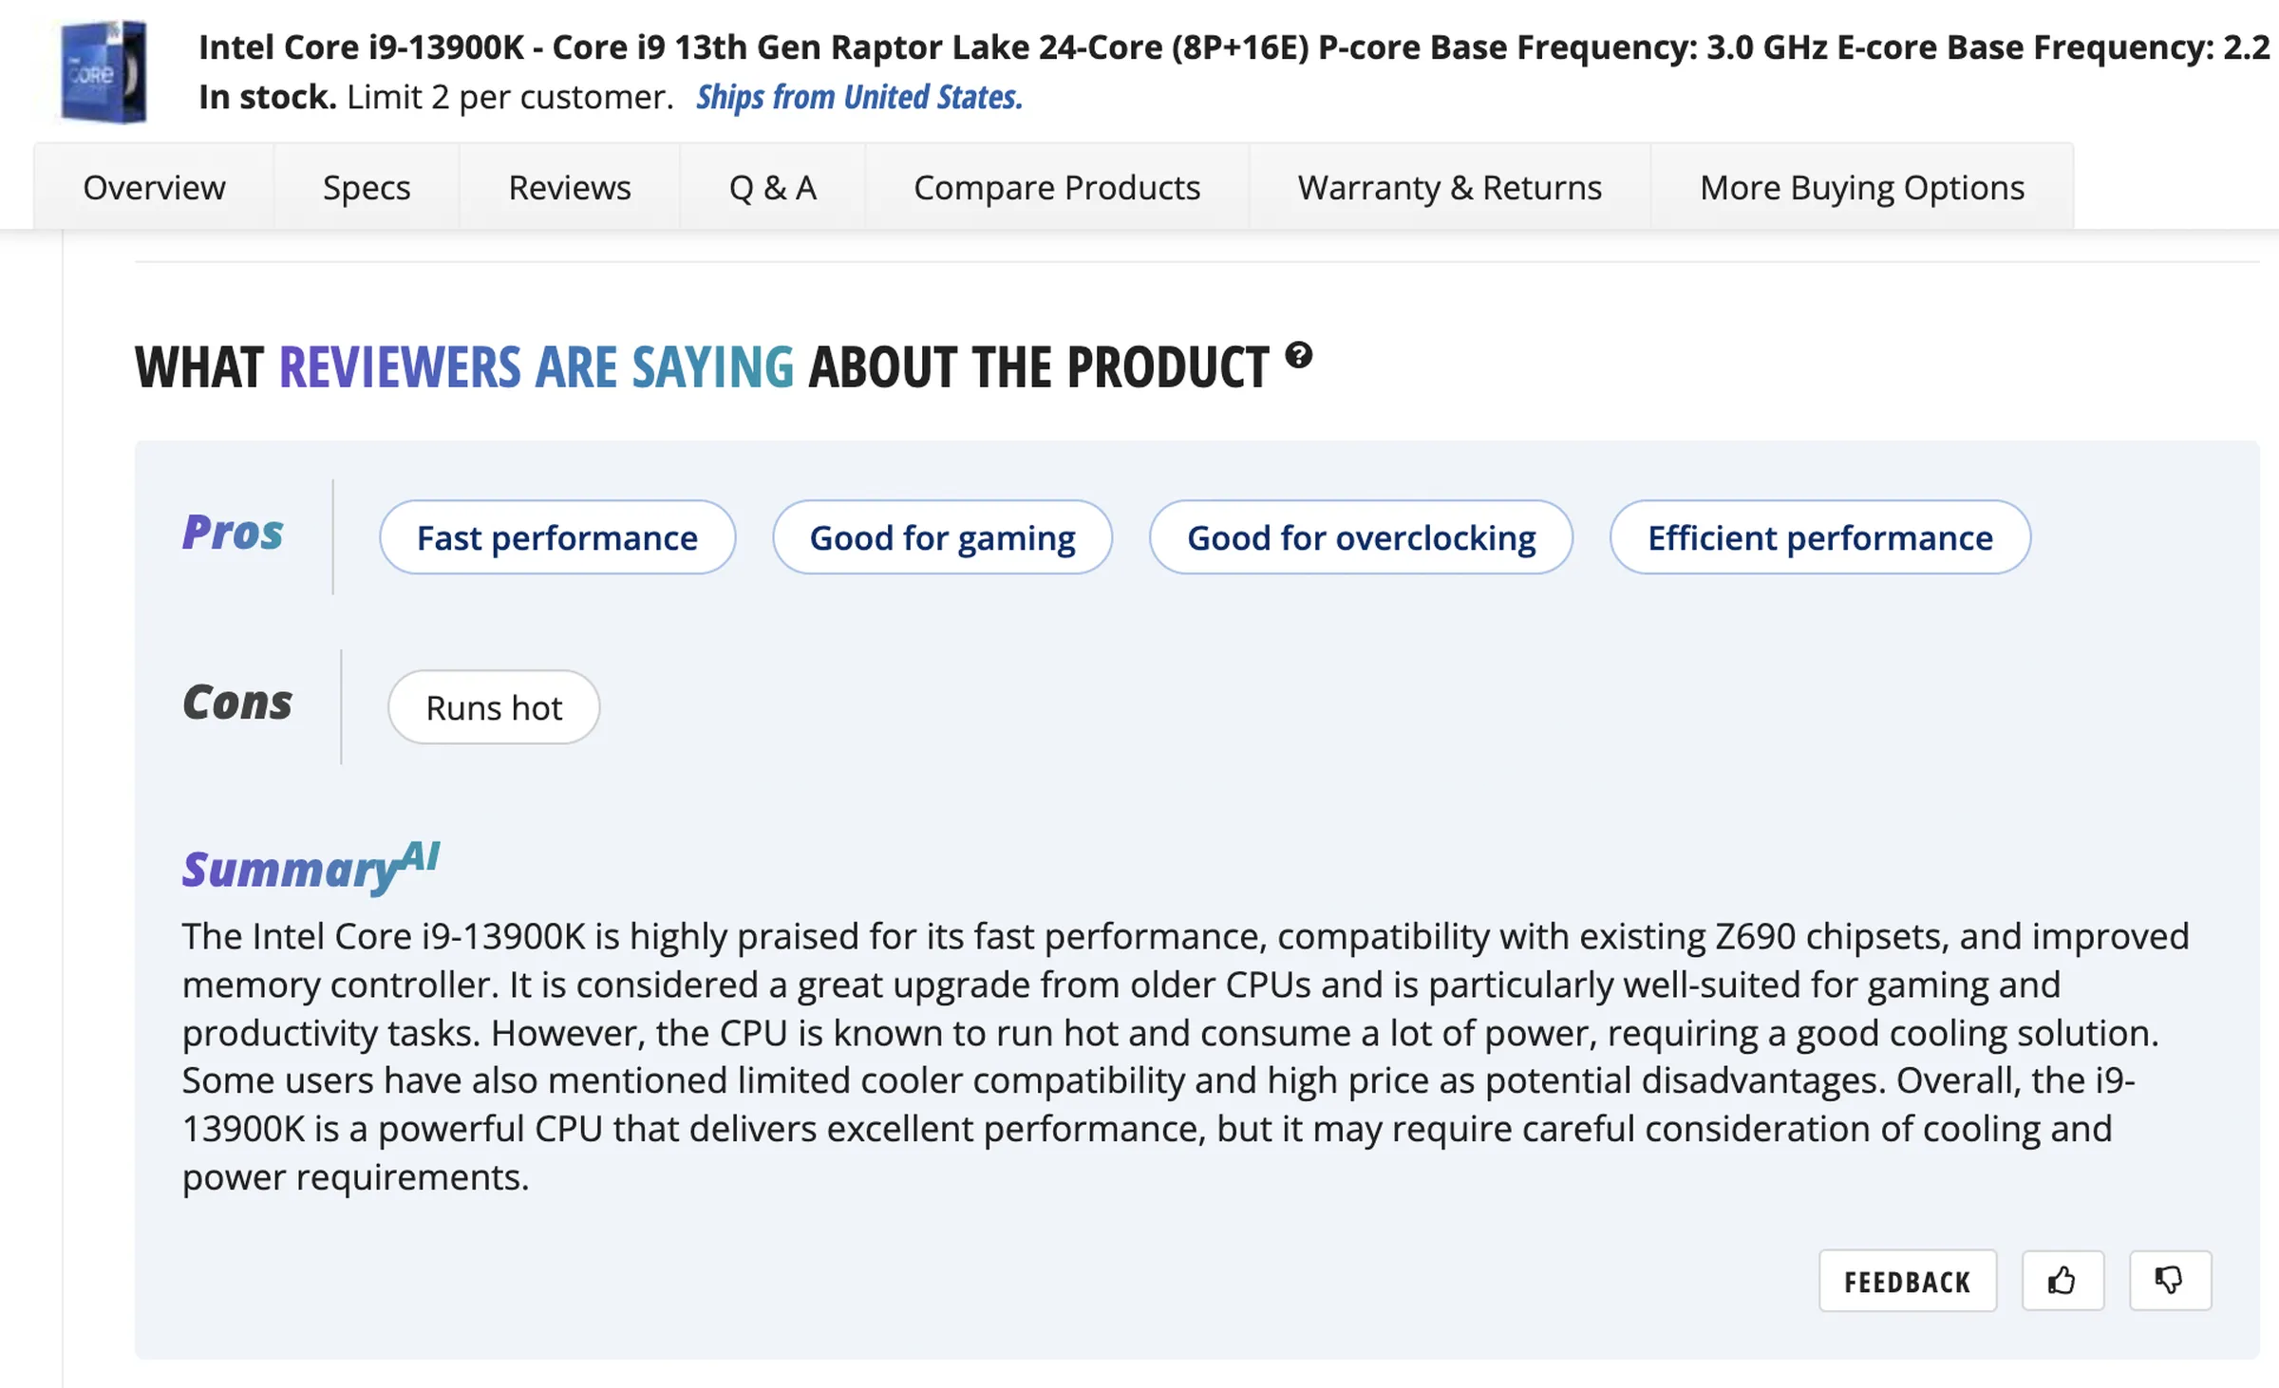Click Ships from United States link

tap(859, 97)
